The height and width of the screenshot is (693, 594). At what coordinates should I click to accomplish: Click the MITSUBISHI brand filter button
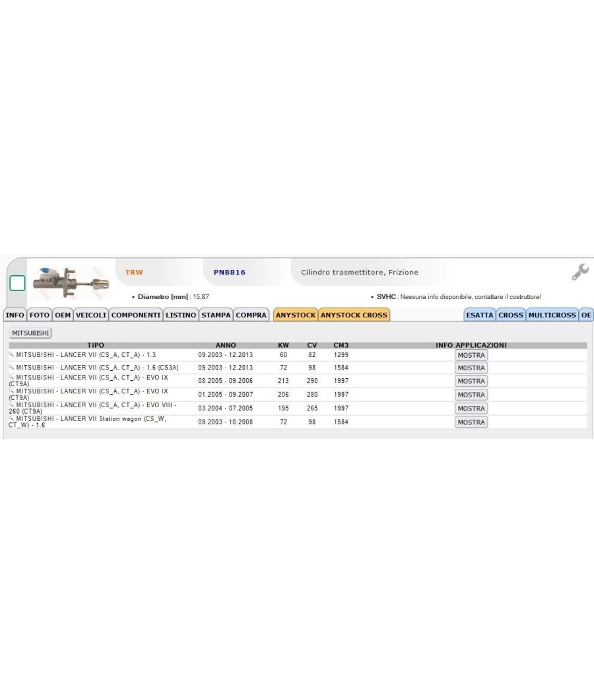tap(30, 333)
